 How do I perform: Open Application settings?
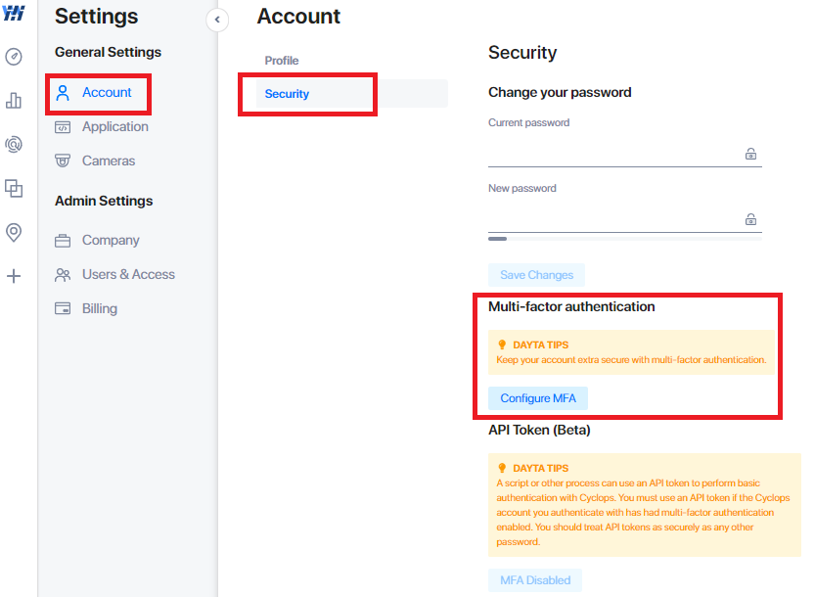[x=102, y=127]
